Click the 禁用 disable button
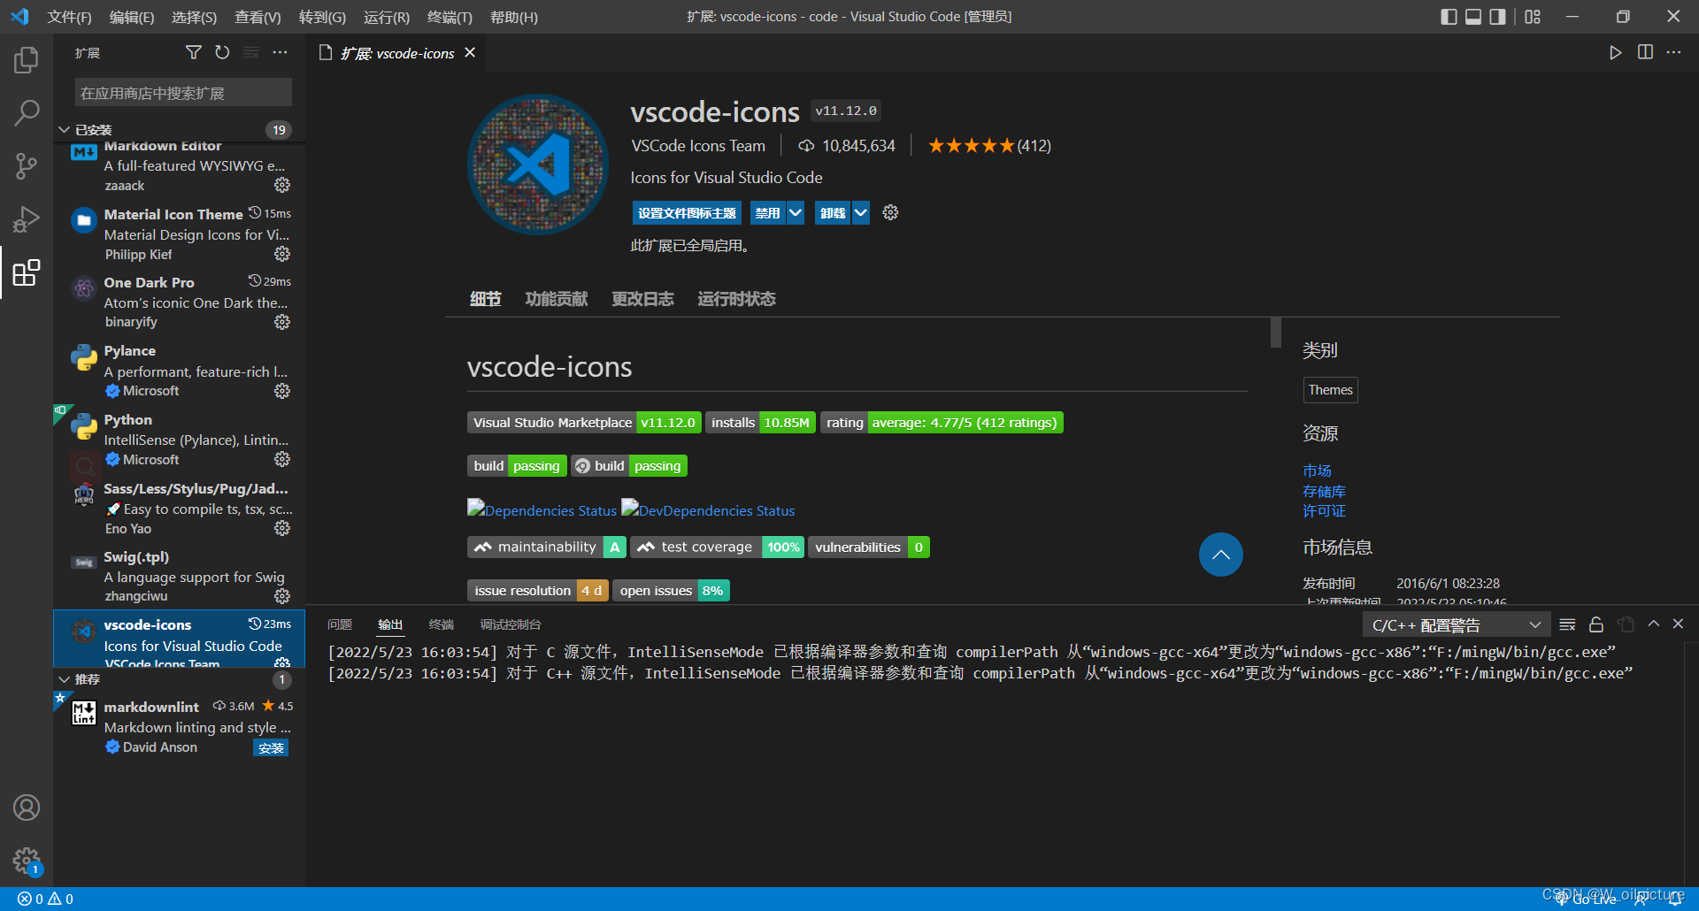 [x=767, y=212]
